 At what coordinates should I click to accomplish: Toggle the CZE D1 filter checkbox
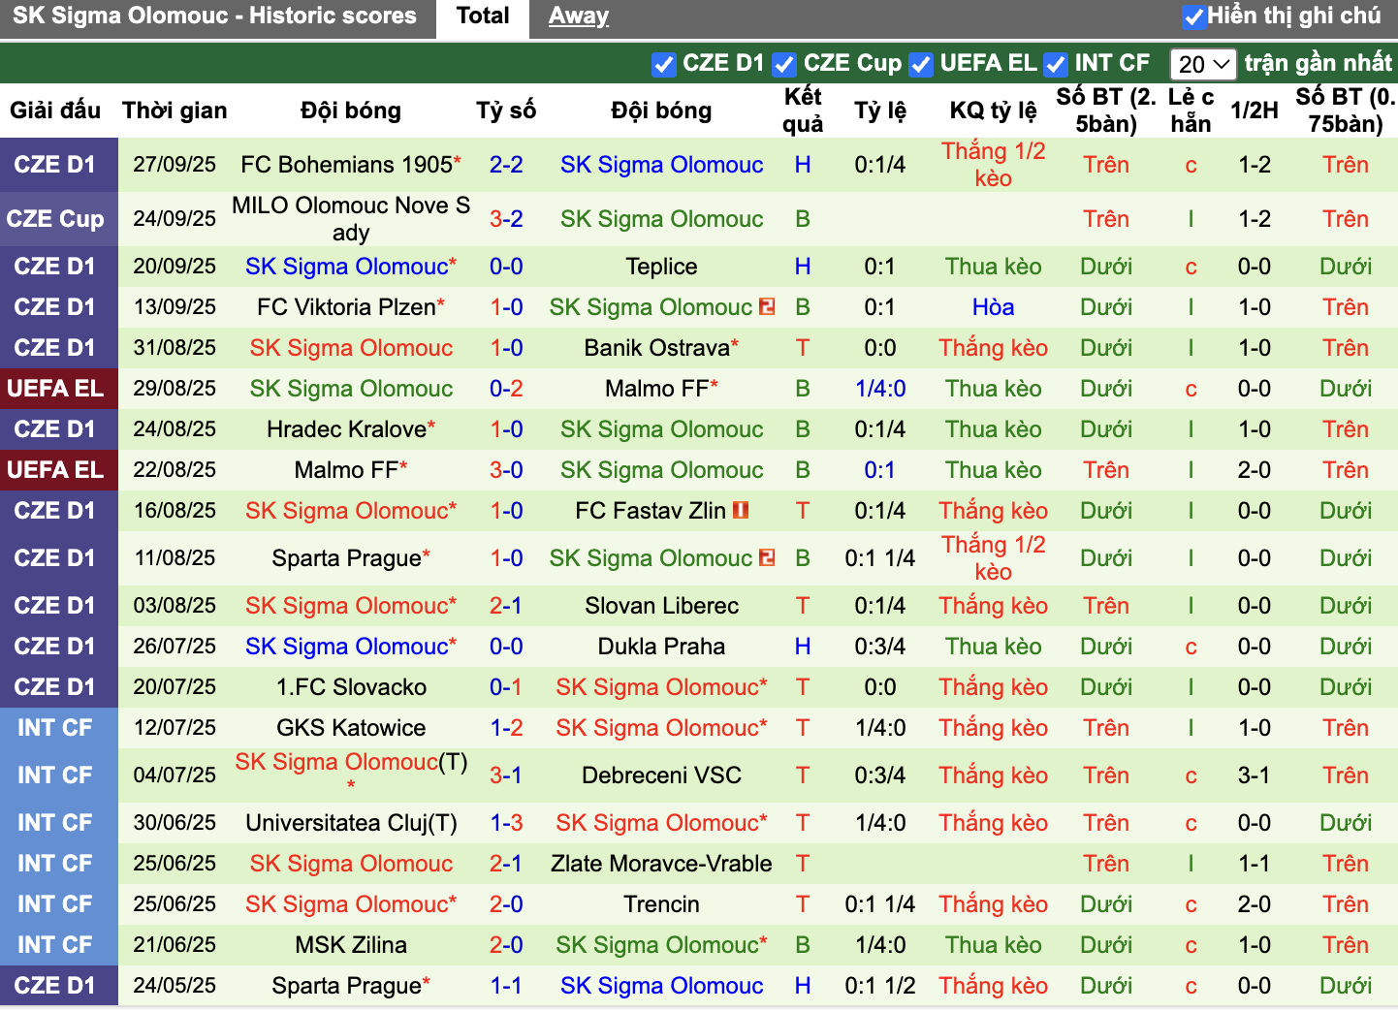(664, 64)
